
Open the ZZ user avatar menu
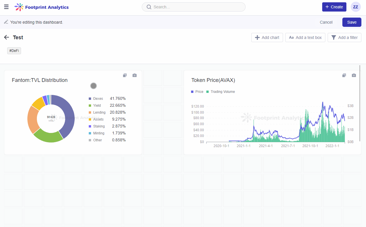(356, 7)
